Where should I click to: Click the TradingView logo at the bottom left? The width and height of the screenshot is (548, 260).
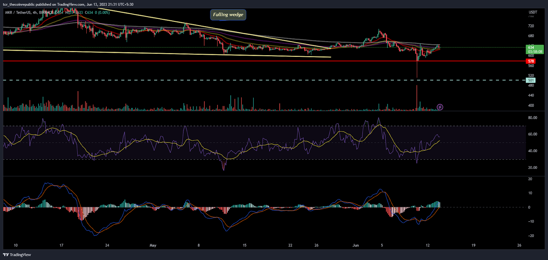[17, 255]
